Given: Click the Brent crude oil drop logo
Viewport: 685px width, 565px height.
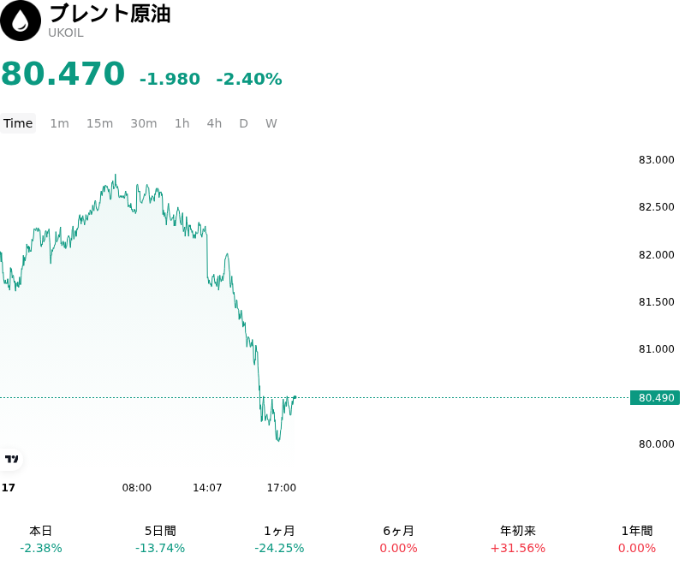Looking at the screenshot, I should pos(21,21).
